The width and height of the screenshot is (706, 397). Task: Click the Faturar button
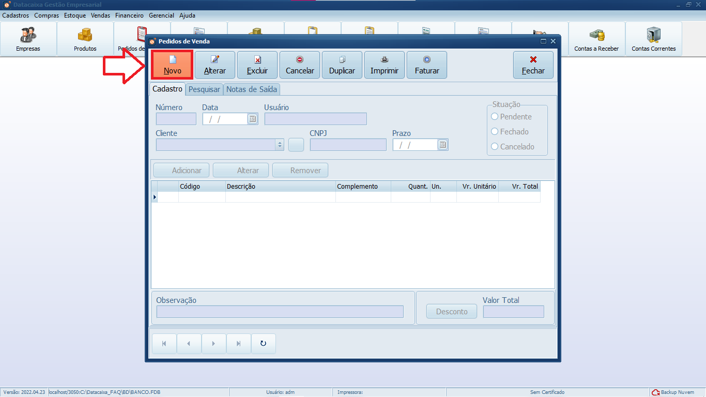click(427, 65)
